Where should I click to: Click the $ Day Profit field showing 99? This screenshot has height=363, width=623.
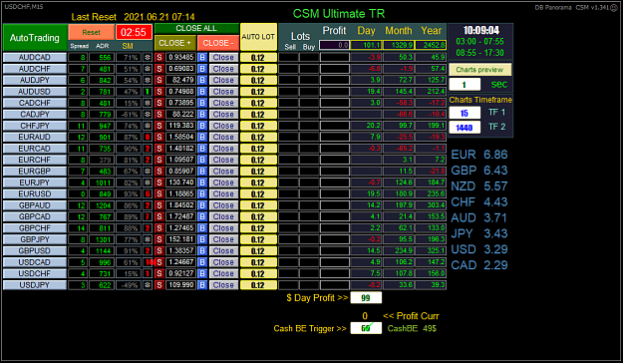[366, 298]
